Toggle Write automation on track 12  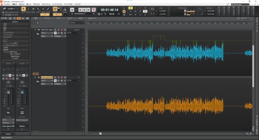tap(58, 81)
